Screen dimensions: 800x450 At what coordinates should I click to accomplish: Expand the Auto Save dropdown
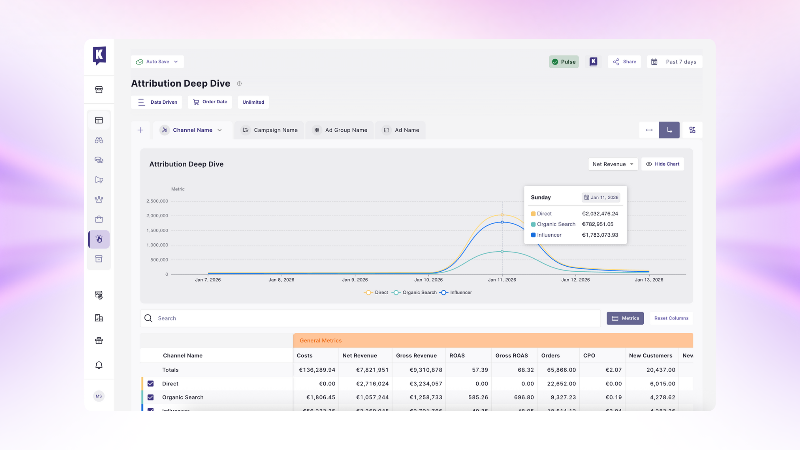coord(157,62)
